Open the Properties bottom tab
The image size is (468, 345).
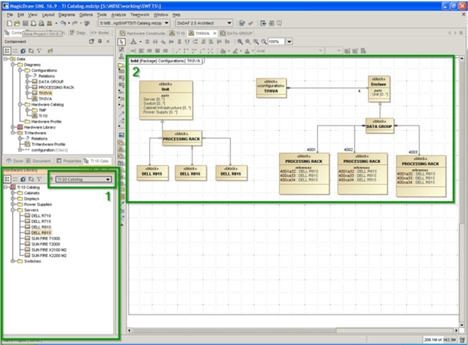[x=69, y=161]
